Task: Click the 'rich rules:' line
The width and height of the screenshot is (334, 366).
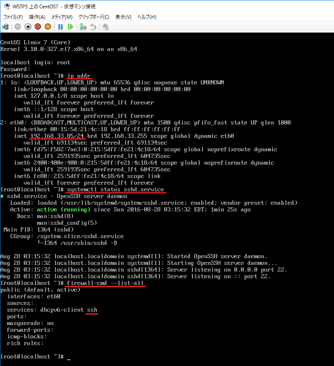Action: tap(25, 343)
